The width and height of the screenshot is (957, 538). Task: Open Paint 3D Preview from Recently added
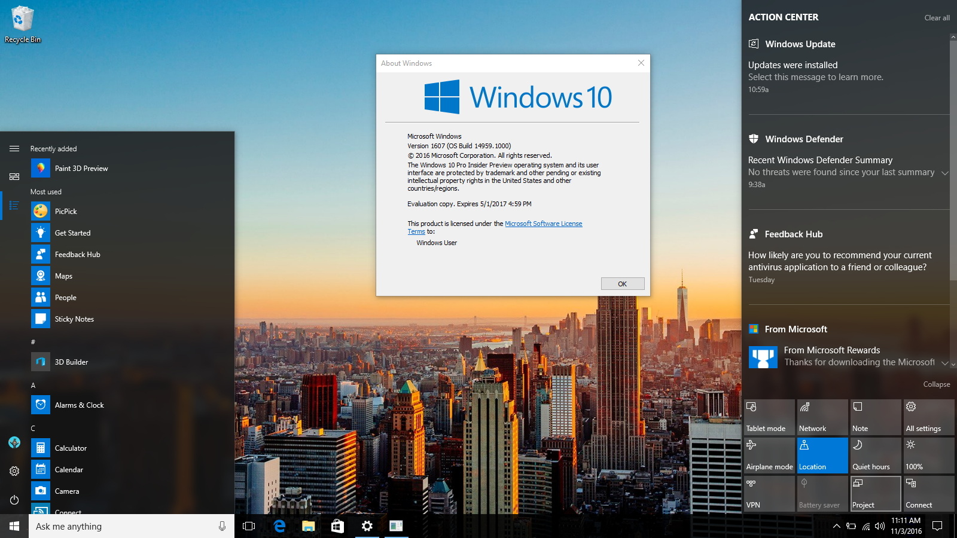click(81, 168)
